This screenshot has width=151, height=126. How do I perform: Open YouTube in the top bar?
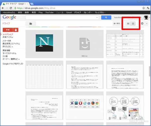click(x=49, y=13)
